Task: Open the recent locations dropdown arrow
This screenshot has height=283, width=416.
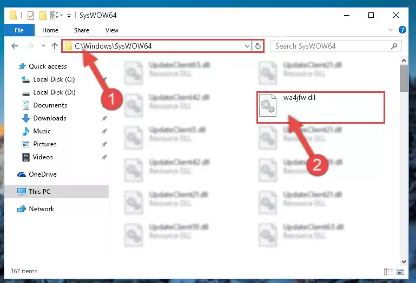Action: pyautogui.click(x=43, y=46)
